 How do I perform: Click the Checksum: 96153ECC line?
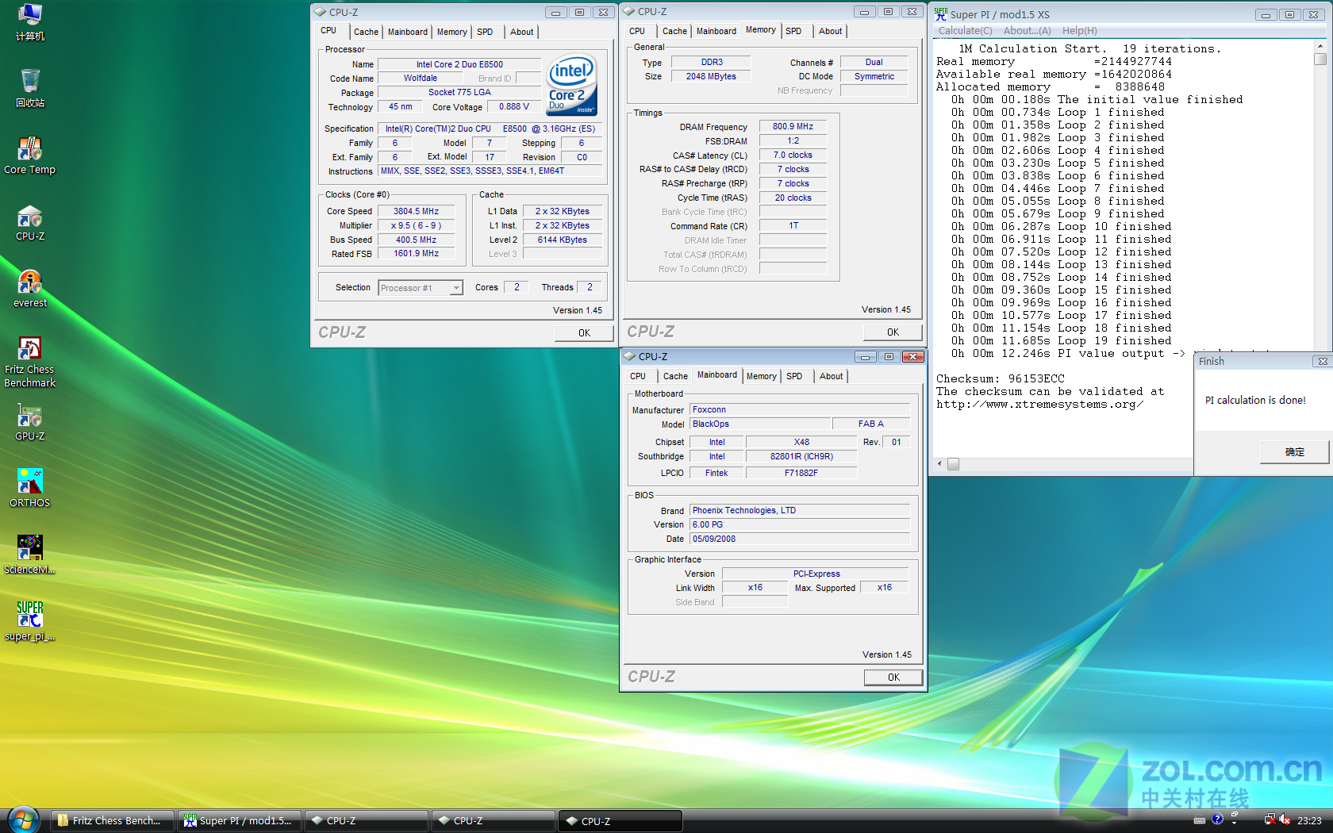[x=1001, y=378]
